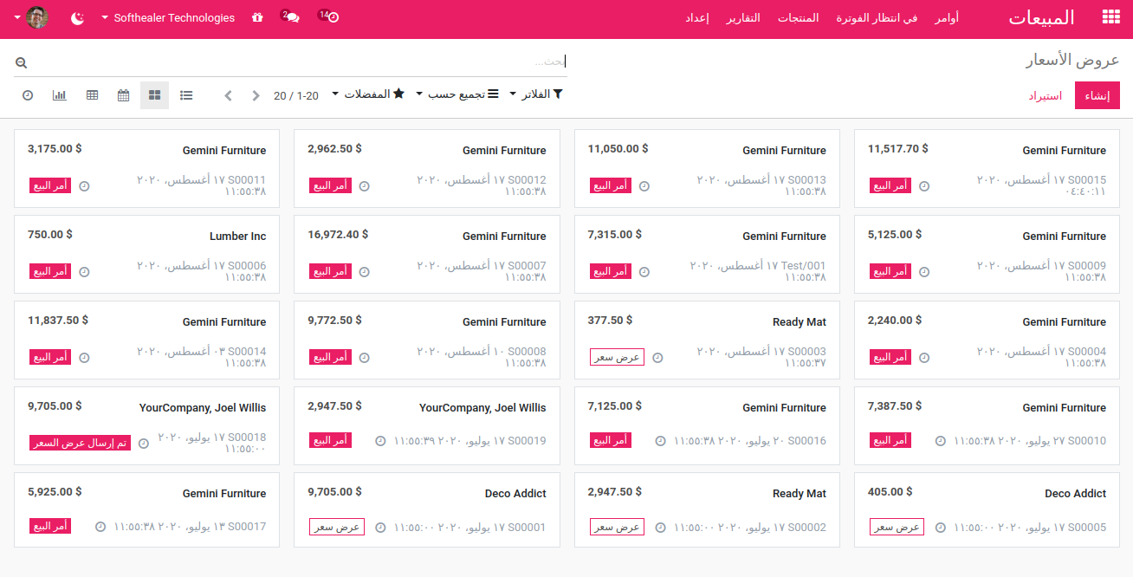Click activity clock on S00018 card

click(x=144, y=444)
